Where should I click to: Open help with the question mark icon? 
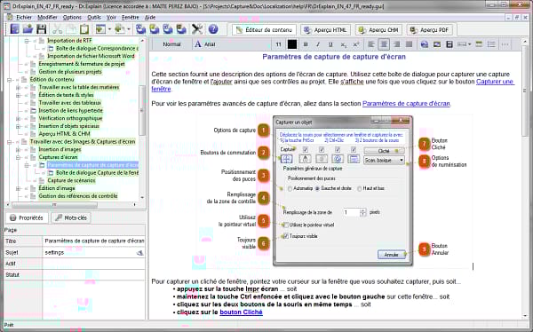click(213, 29)
